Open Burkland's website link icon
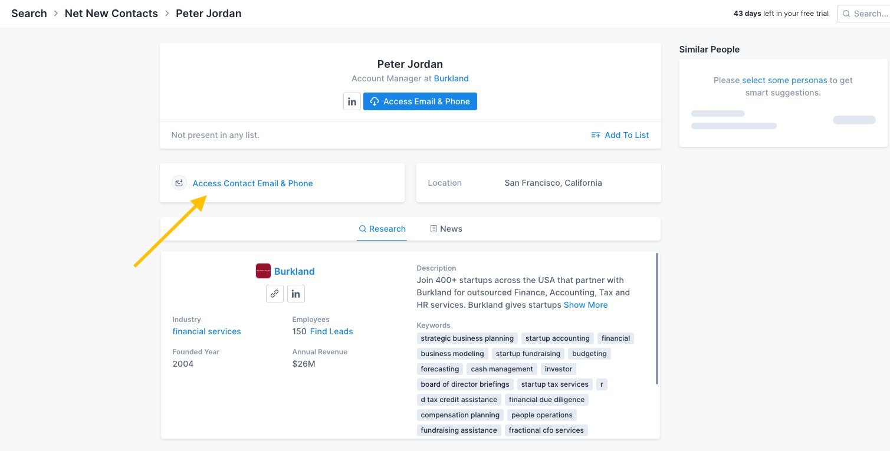The height and width of the screenshot is (451, 890). (x=275, y=294)
